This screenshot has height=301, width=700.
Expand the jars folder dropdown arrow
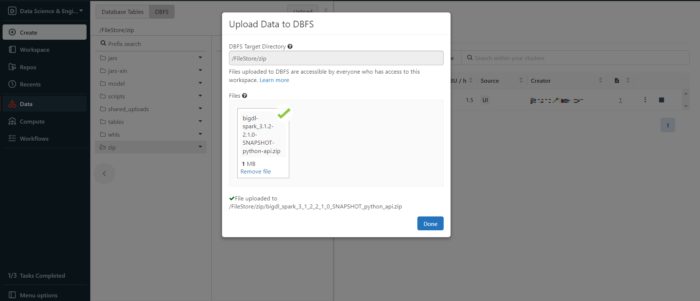click(x=200, y=58)
